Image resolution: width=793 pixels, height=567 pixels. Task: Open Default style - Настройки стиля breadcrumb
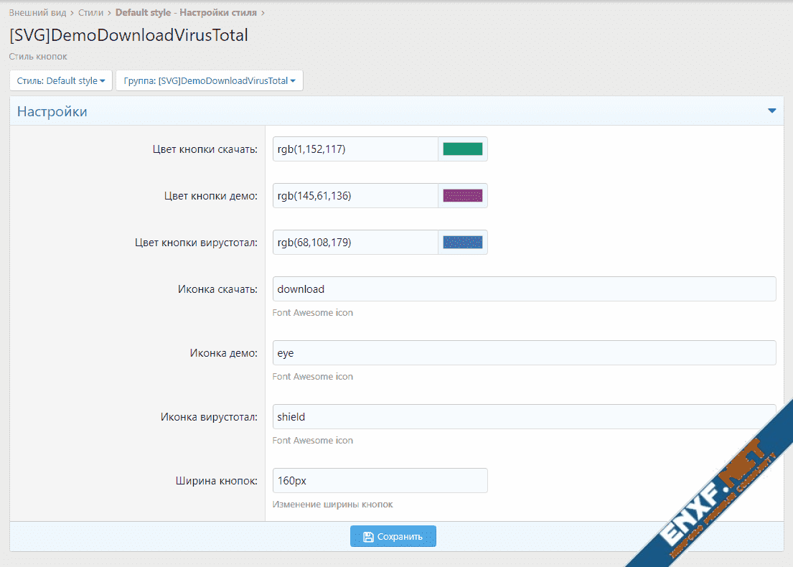point(186,13)
